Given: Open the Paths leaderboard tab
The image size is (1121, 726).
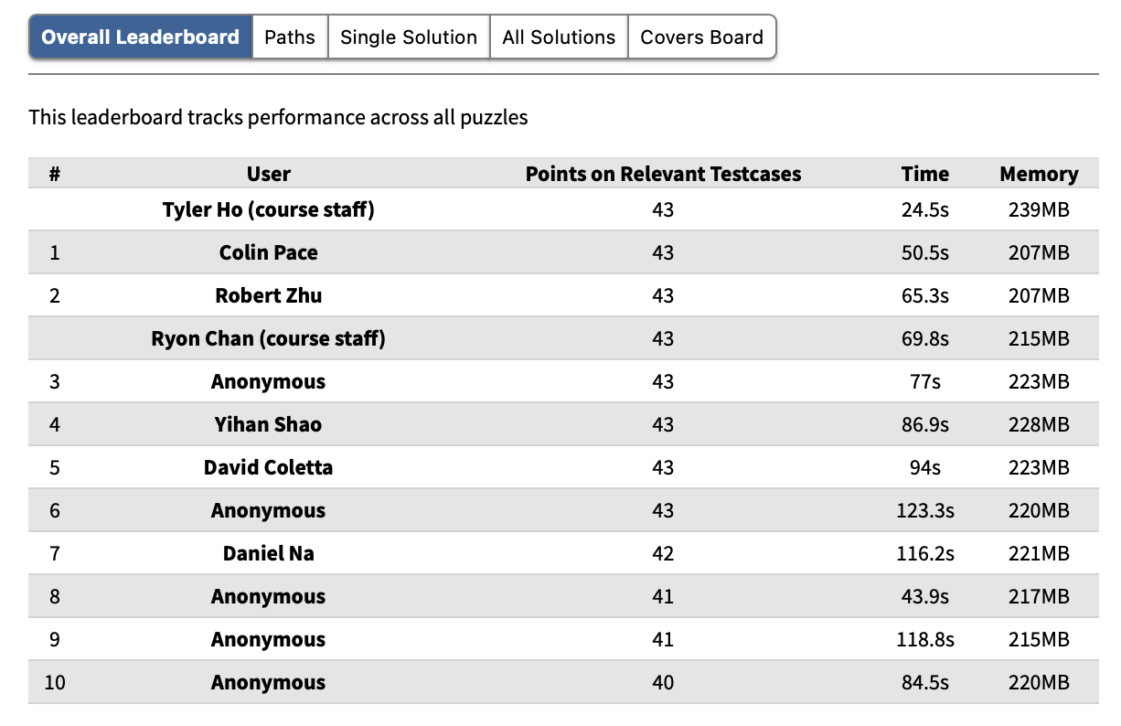Looking at the screenshot, I should (290, 37).
